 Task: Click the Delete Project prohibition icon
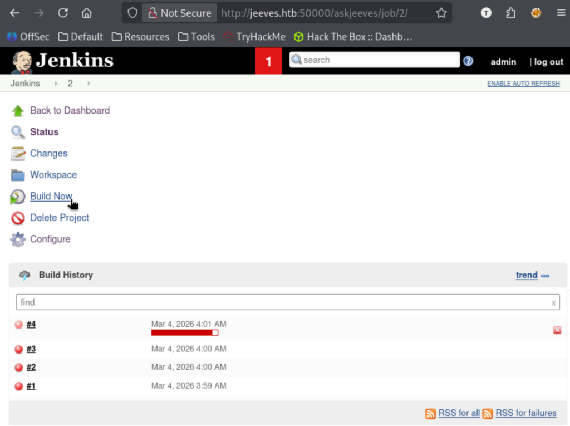[x=18, y=218]
